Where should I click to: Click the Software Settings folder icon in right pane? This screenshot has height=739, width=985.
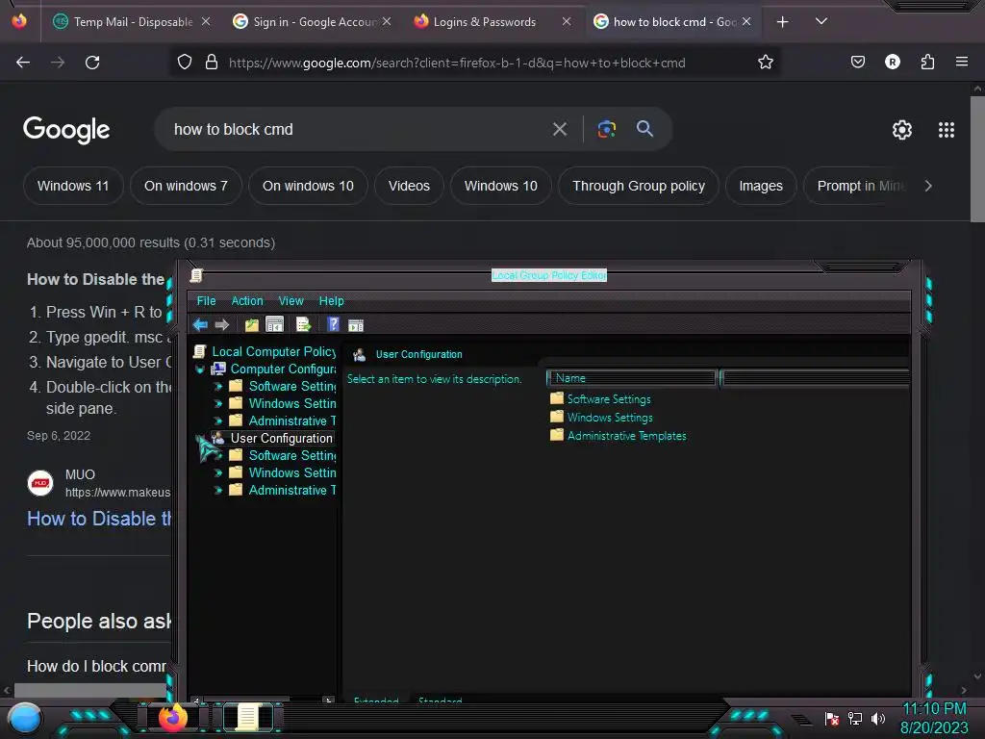(x=557, y=398)
